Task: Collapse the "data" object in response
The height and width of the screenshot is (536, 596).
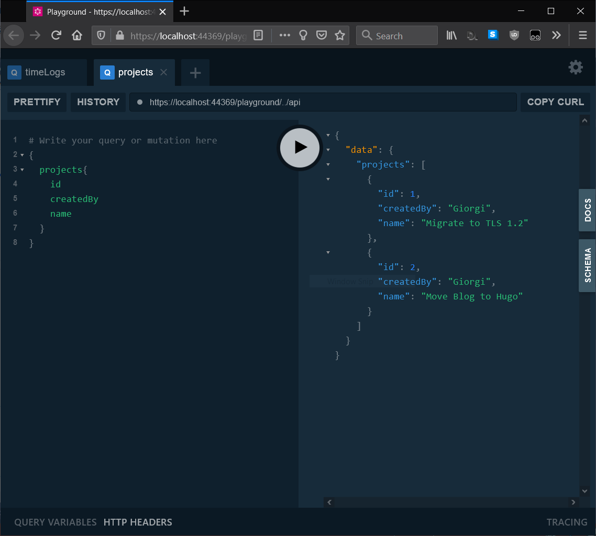Action: click(328, 150)
